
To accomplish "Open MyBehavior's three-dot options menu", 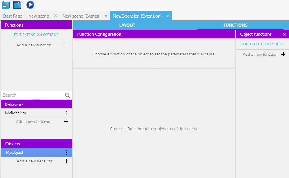I will (66, 113).
